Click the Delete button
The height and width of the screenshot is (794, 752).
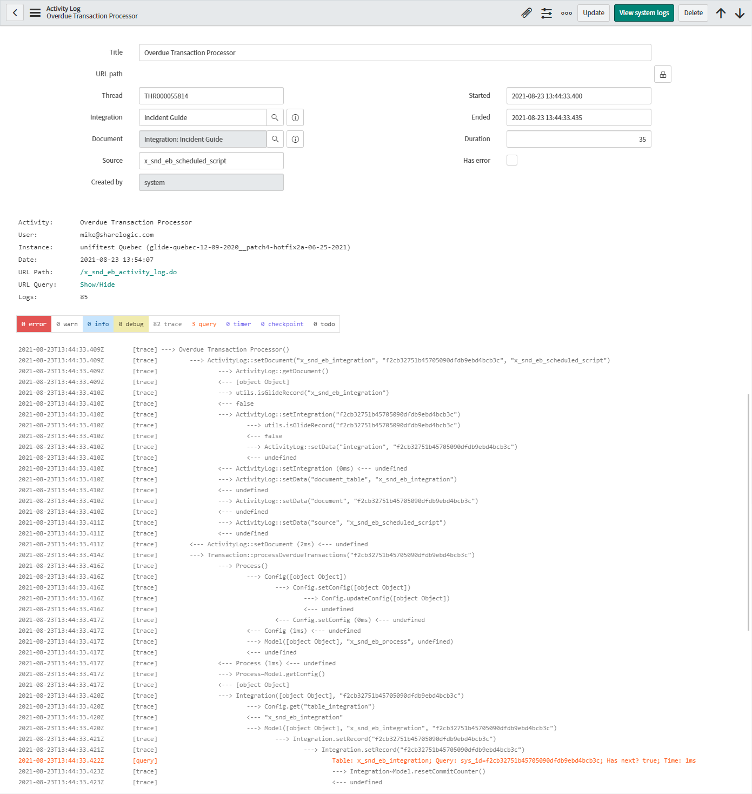coord(693,12)
